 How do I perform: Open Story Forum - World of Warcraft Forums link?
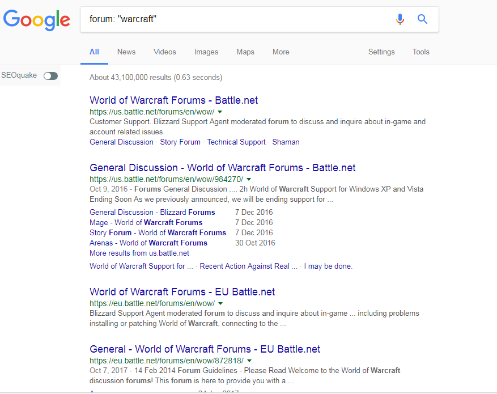click(158, 232)
